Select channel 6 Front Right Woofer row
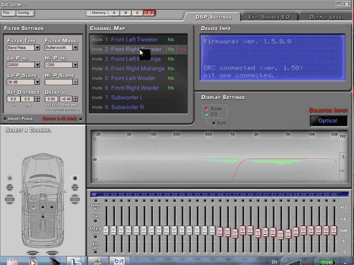Screen dimensions: 354x265 (x=138, y=88)
